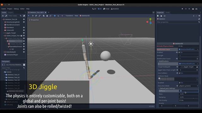This screenshot has height=113, width=202.
Task: Open the View menu button
Action: click(x=76, y=16)
